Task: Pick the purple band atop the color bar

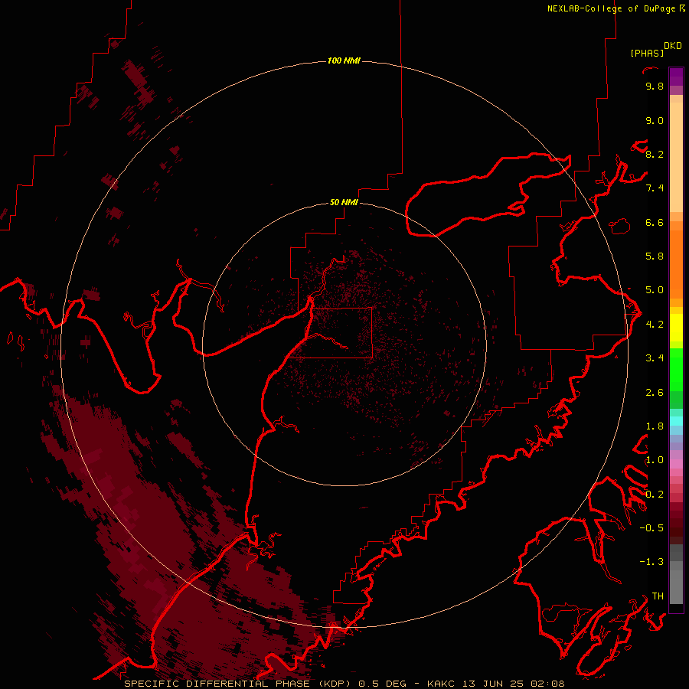Action: 676,77
